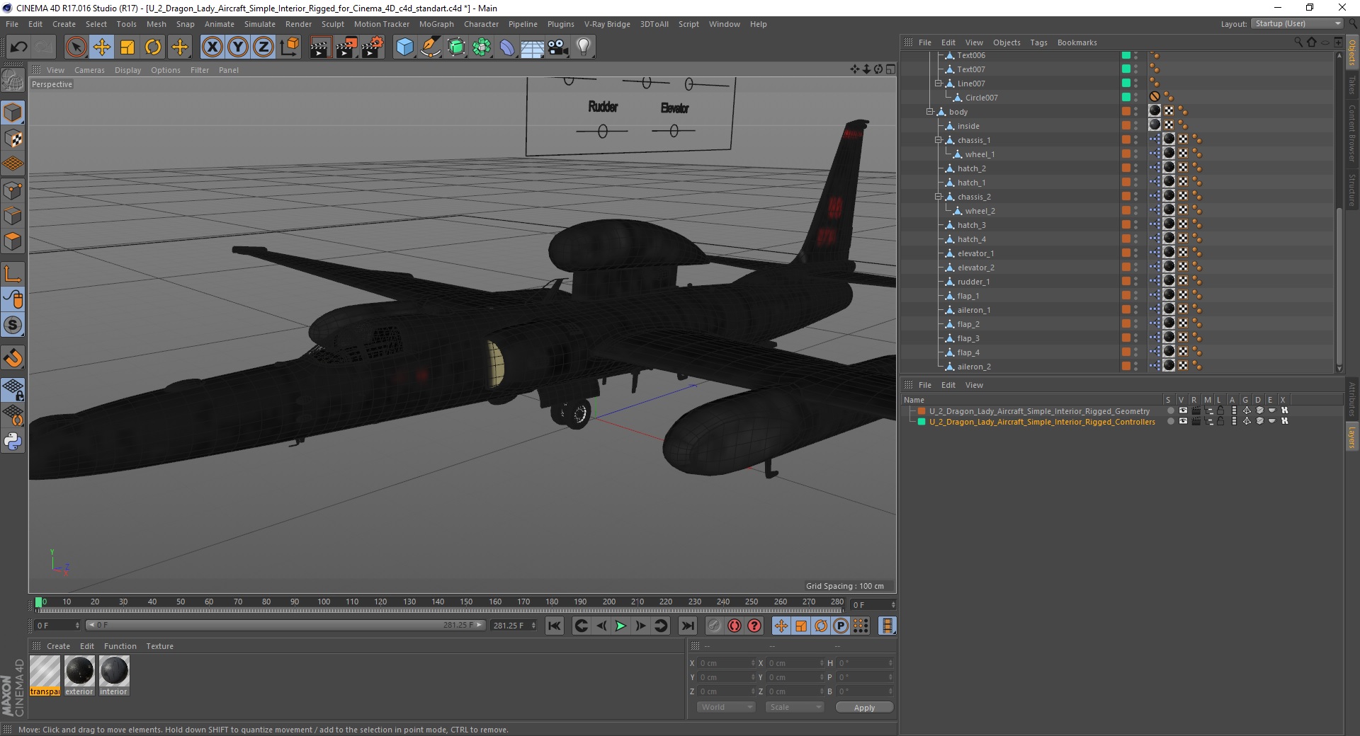Screen dimensions: 1360x736
Task: Open the Edit Render Settings icon
Action: tap(372, 47)
